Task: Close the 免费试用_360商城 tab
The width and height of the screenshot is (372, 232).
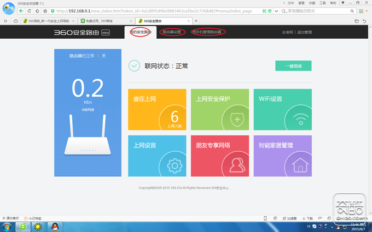Action: (131, 21)
